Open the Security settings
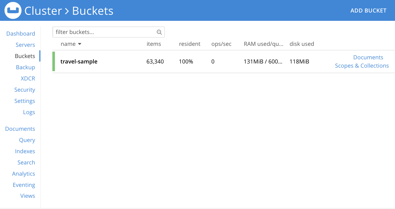Viewport: 395px width, 209px height. pos(25,89)
